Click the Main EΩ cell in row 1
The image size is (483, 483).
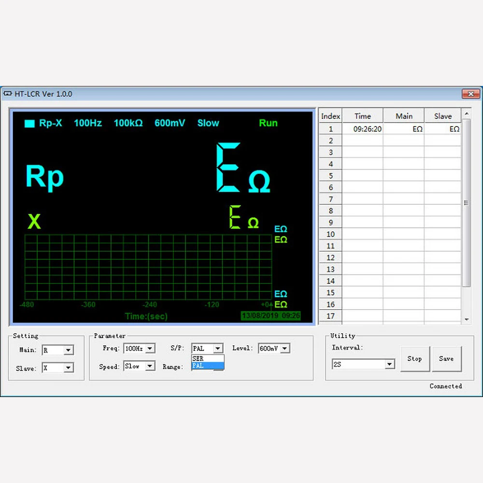[x=404, y=129]
